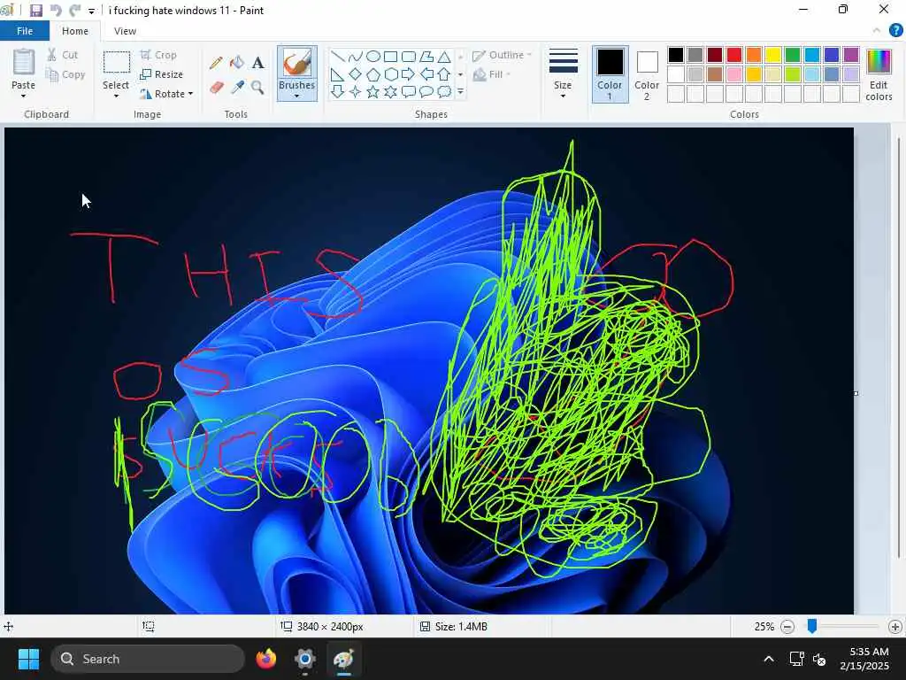Click the volume muted tray icon
This screenshot has width=906, height=680.
tap(819, 659)
